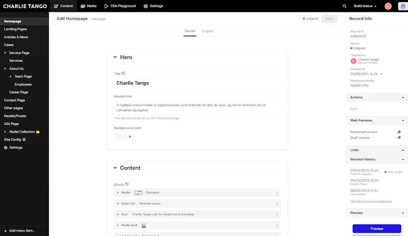Copy the Draft version link
The width and height of the screenshot is (408, 236).
(x=399, y=138)
